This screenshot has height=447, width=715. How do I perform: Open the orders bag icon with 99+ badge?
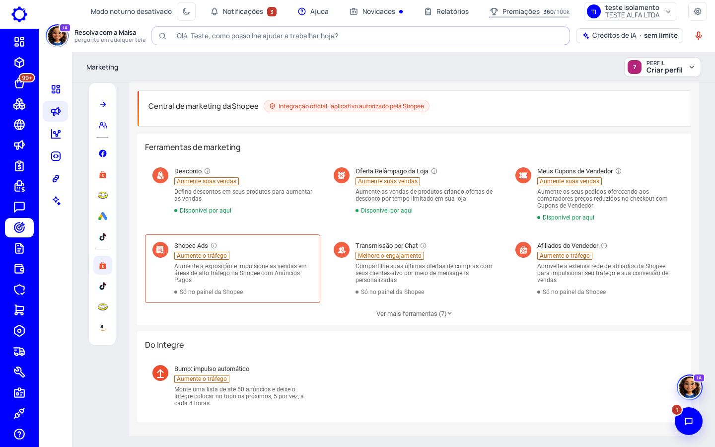pos(20,83)
